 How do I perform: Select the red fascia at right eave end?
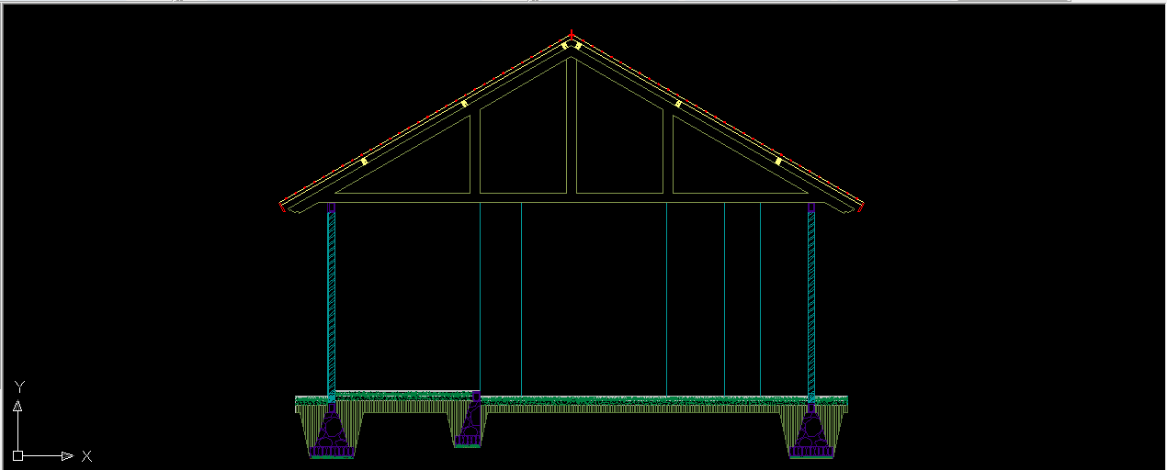point(860,207)
